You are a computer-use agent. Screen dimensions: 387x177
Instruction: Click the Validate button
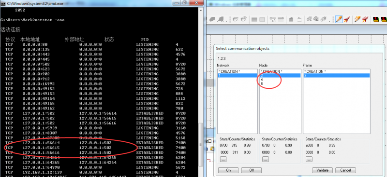(322, 170)
